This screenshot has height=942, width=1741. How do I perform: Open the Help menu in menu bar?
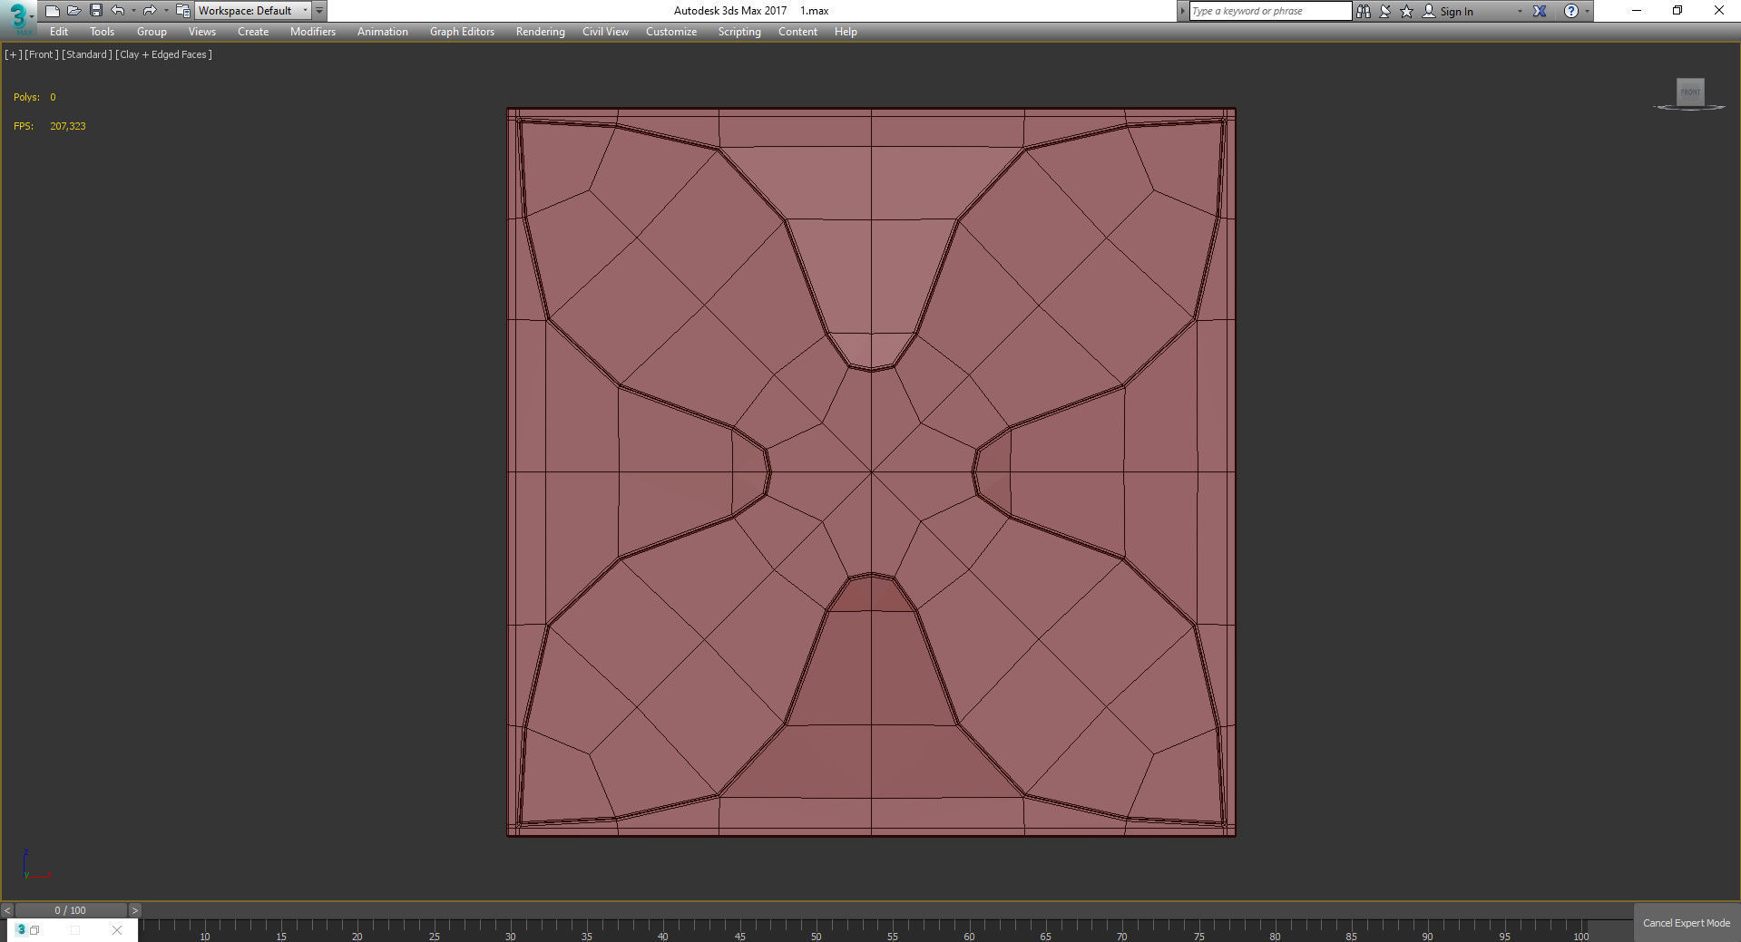tap(846, 32)
